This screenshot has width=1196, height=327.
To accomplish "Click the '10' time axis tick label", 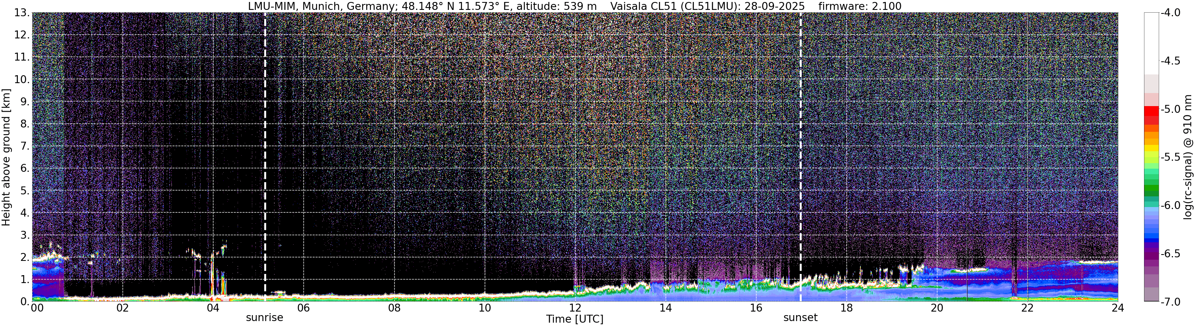I will point(484,308).
